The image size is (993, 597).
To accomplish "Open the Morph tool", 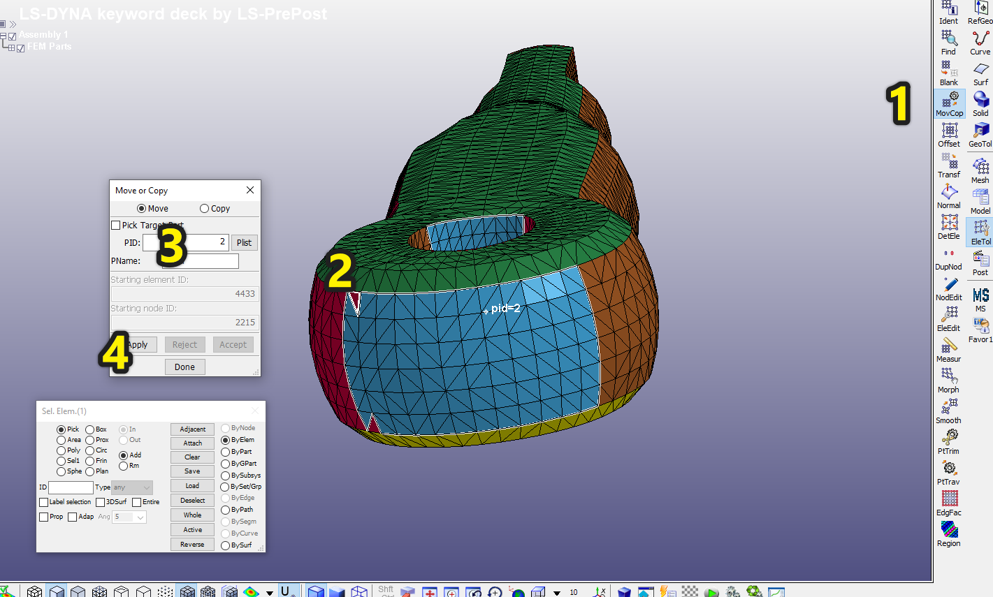I will pyautogui.click(x=949, y=380).
